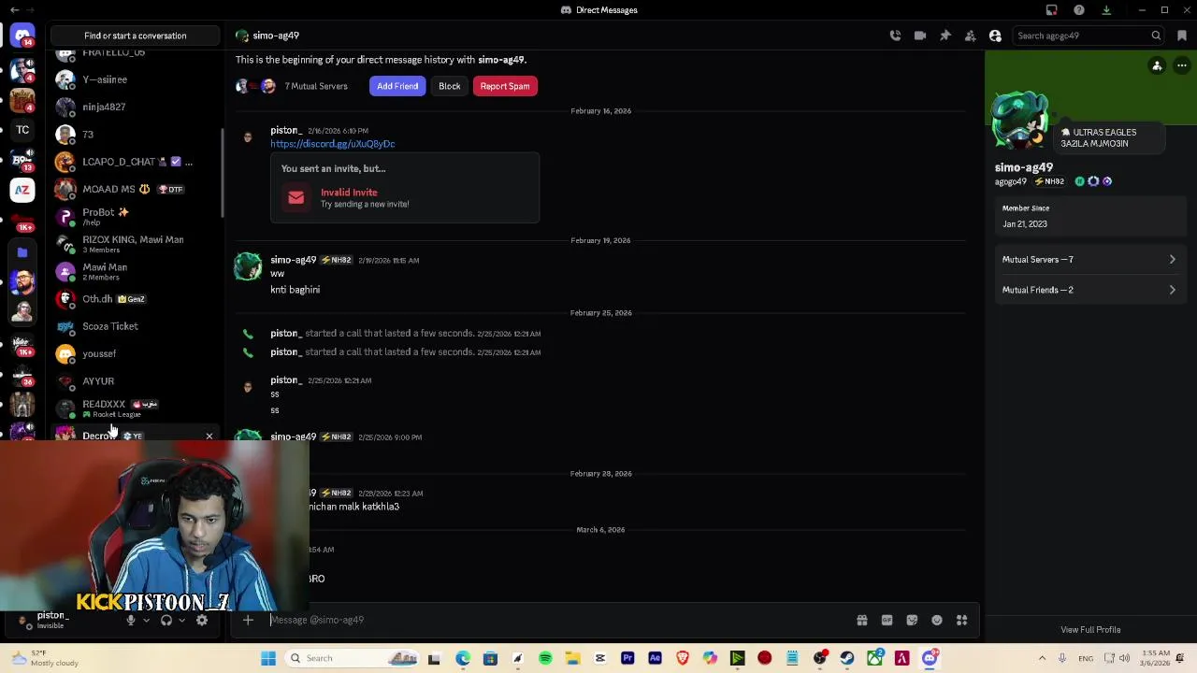Close the Decrow DM entry
Image resolution: width=1197 pixels, height=673 pixels.
click(209, 436)
